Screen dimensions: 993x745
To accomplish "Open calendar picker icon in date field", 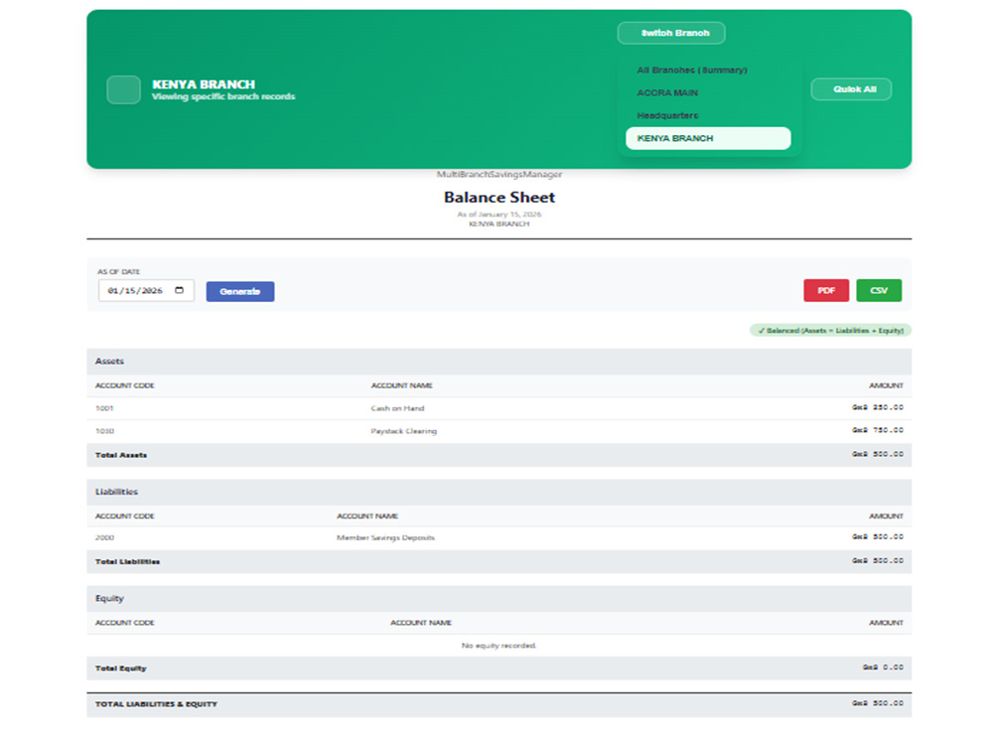I will pos(179,290).
